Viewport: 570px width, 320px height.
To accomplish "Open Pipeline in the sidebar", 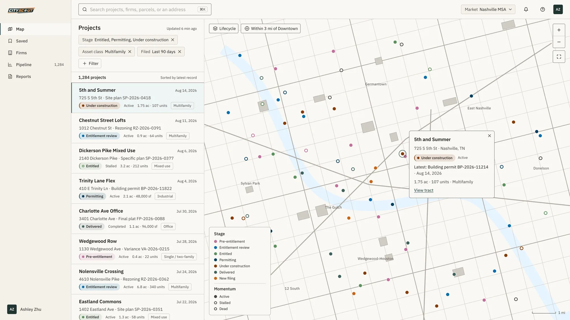I will click(x=36, y=65).
